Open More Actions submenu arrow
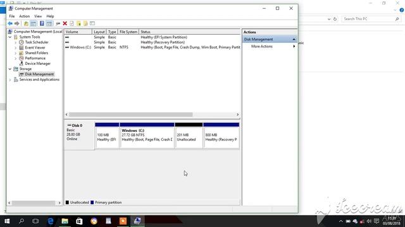This screenshot has height=227, width=405. click(x=294, y=46)
